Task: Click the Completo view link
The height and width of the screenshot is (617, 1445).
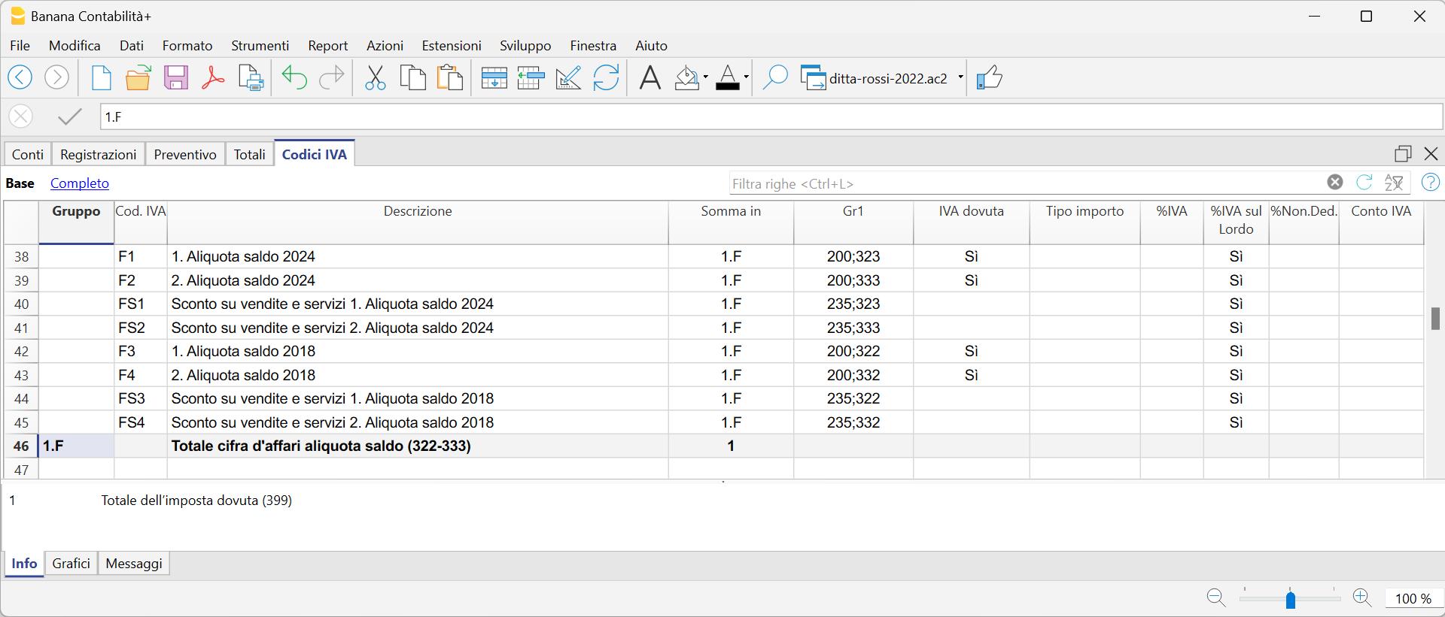Action: pyautogui.click(x=80, y=183)
